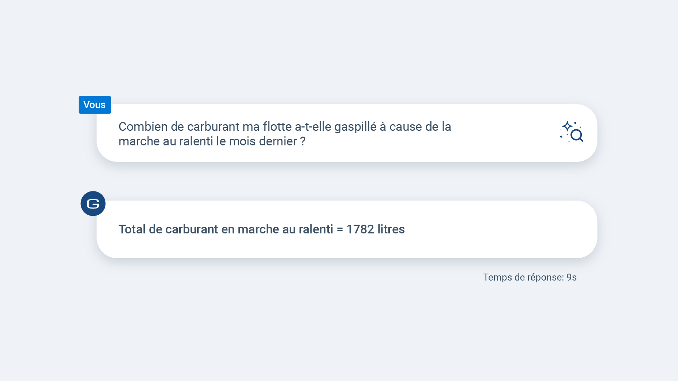Click the 'Temps de réponse: 9s' label

tap(530, 277)
